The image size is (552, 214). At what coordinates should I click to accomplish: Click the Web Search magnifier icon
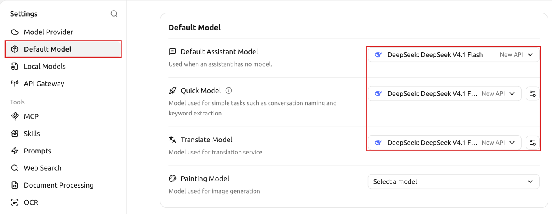point(15,168)
